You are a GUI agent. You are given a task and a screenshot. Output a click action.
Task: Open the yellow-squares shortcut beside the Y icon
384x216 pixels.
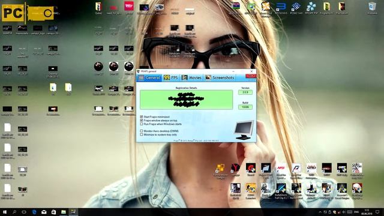[220, 171]
